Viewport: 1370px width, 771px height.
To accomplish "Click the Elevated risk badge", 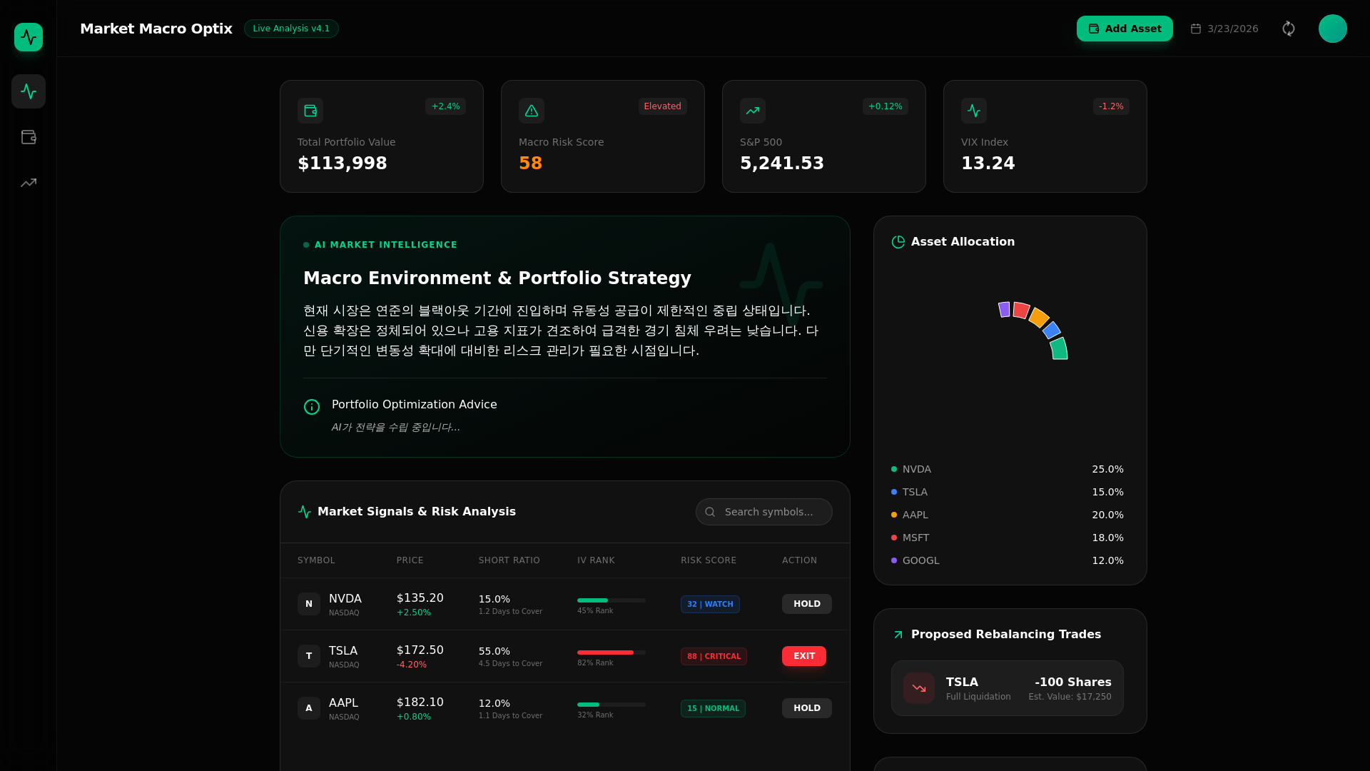I will coord(662,106).
